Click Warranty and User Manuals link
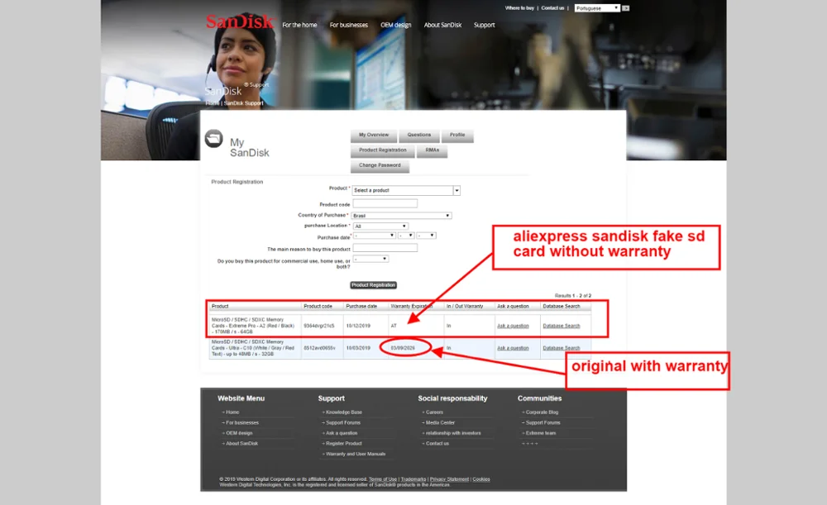This screenshot has width=827, height=505. [356, 455]
